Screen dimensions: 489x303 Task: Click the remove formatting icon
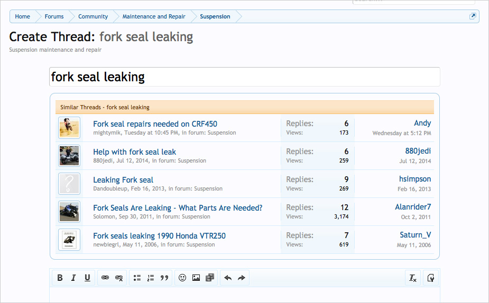pyautogui.click(x=412, y=278)
